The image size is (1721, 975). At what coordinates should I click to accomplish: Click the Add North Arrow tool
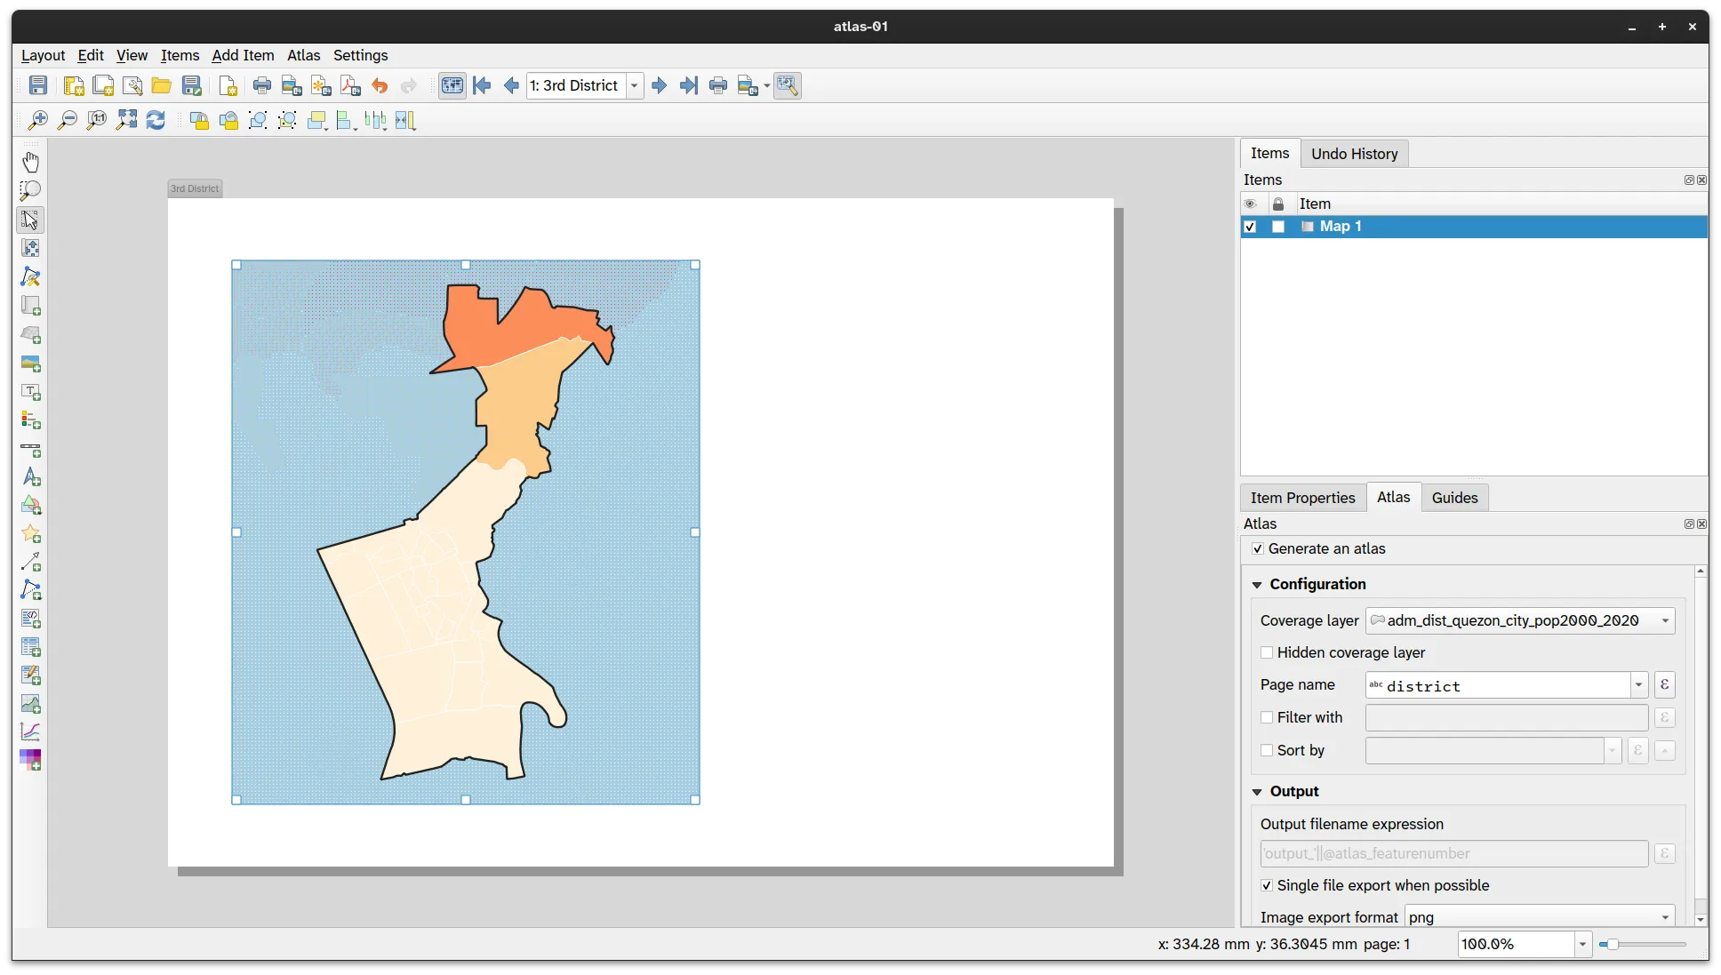pos(30,477)
